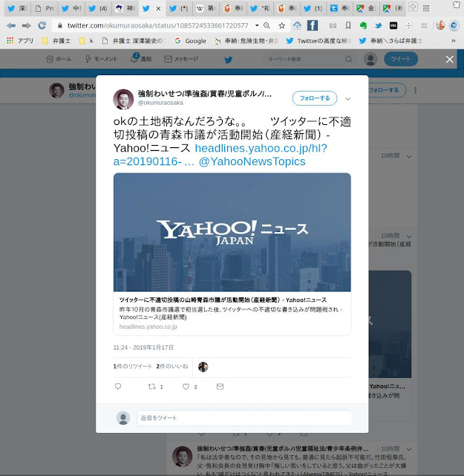Open モーメント in Twitter navigation
Screen dimensions: 464x476
101,59
